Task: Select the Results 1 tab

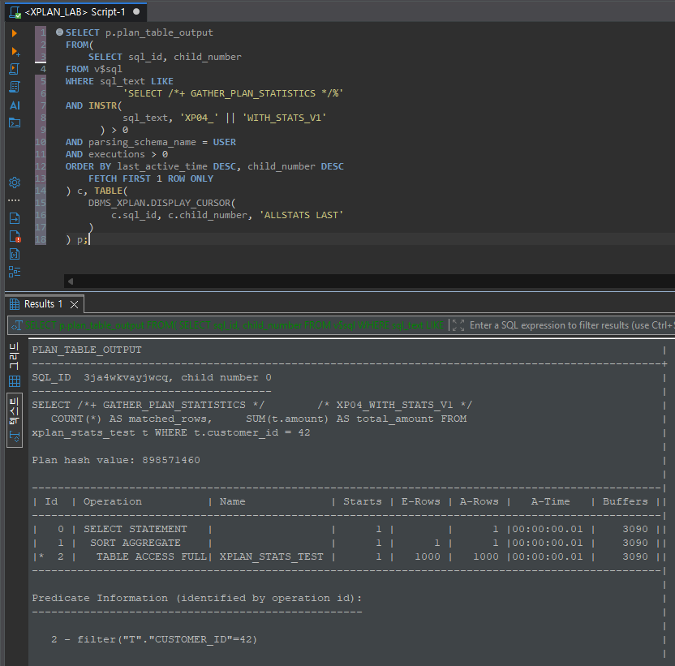Action: click(x=44, y=304)
